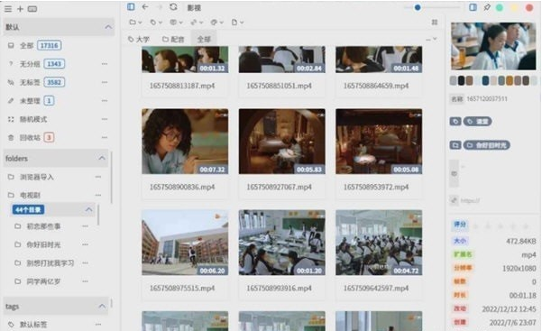Select video thumbnail 1657508900836.mp4
Viewport: 542px width, 331px height.
(x=185, y=141)
